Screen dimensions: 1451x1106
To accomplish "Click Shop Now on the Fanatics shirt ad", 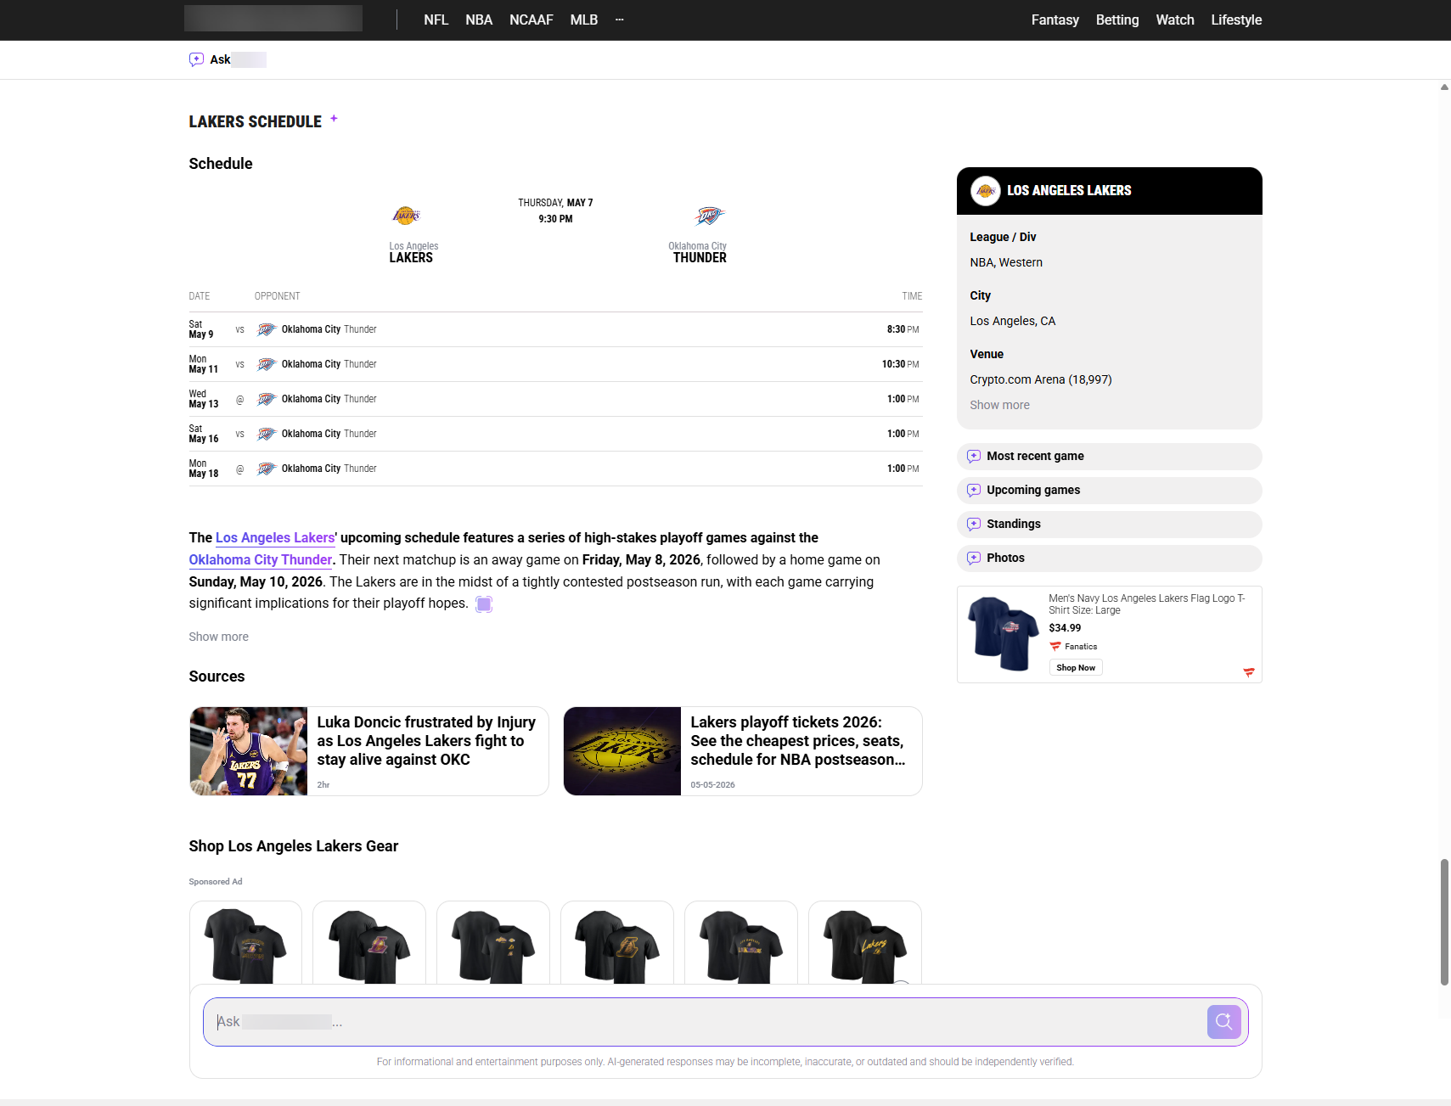I will pos(1076,668).
